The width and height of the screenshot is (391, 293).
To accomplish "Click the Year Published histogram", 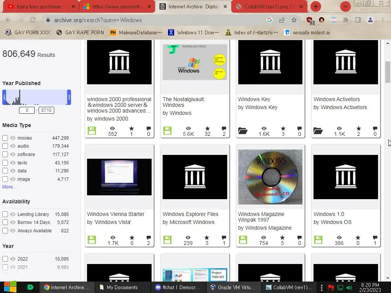I will 37,97.
